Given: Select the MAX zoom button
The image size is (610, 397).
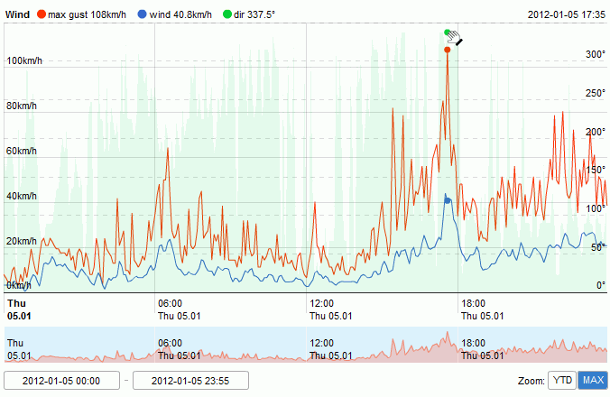Looking at the screenshot, I should (593, 380).
